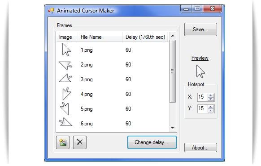Select the 3.png cursor thumbnail
Viewport: 261px width, 166px height.
[65, 78]
